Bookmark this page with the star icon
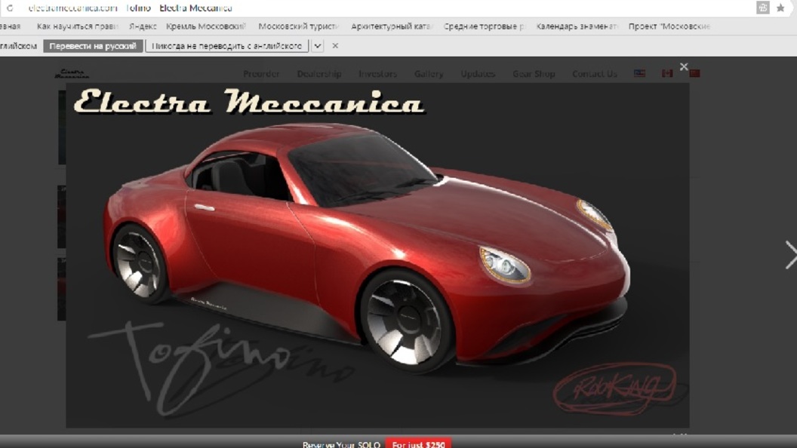797x448 pixels. coord(780,8)
